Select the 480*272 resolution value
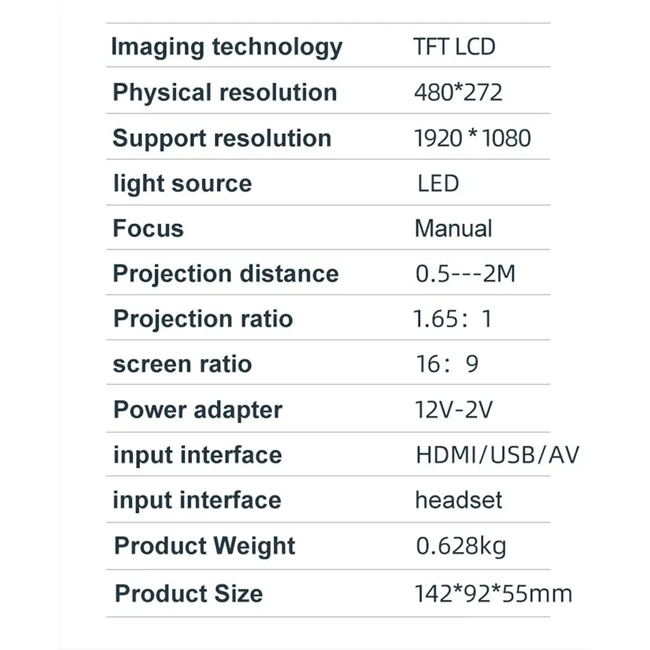The image size is (650, 650). point(458,92)
